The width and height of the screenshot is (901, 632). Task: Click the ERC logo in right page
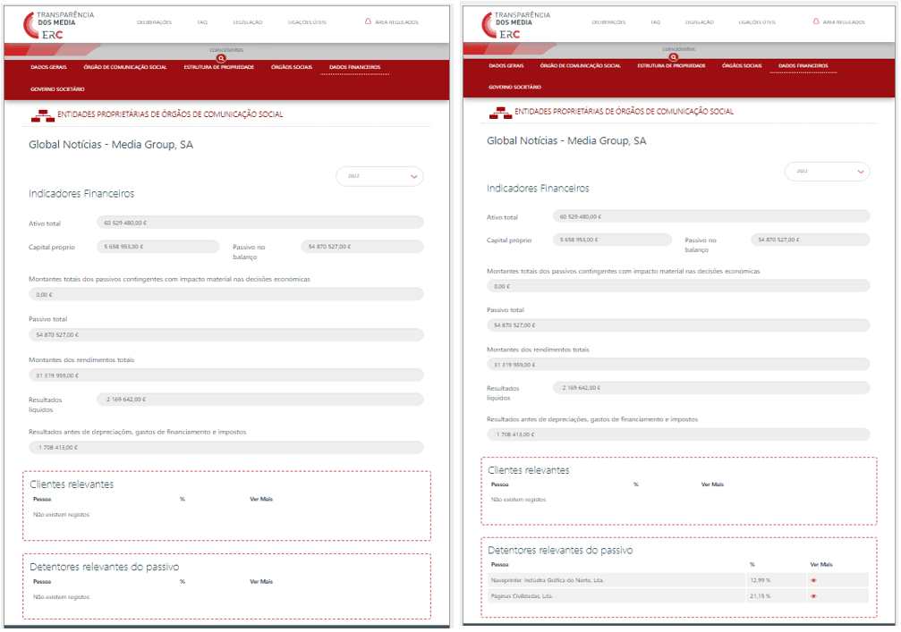click(503, 25)
